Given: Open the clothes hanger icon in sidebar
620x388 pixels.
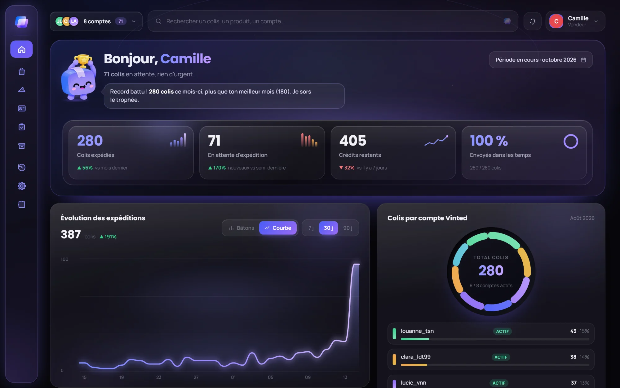Looking at the screenshot, I should [x=21, y=90].
